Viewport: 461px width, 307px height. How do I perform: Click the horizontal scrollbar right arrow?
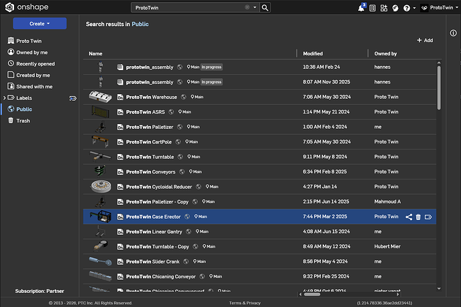pos(398,294)
